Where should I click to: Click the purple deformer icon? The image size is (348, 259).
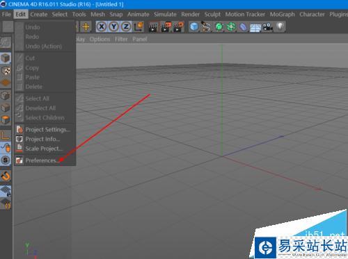click(243, 27)
